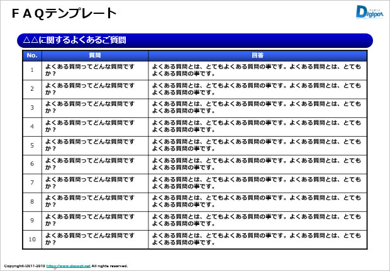Select the question cell in row 2
390x271 pixels.
pos(95,89)
